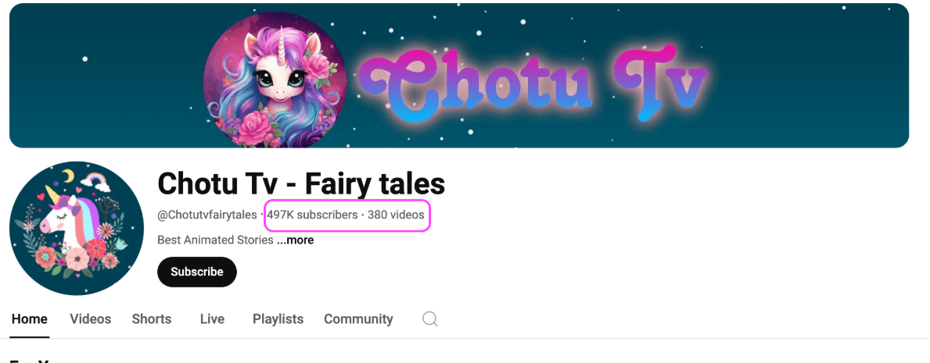The image size is (930, 363).
Task: Click the Chotu Tv - Fairy tales title
Action: point(300,183)
